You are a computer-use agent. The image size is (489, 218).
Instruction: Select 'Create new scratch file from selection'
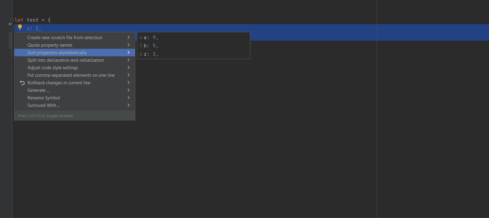tap(65, 38)
